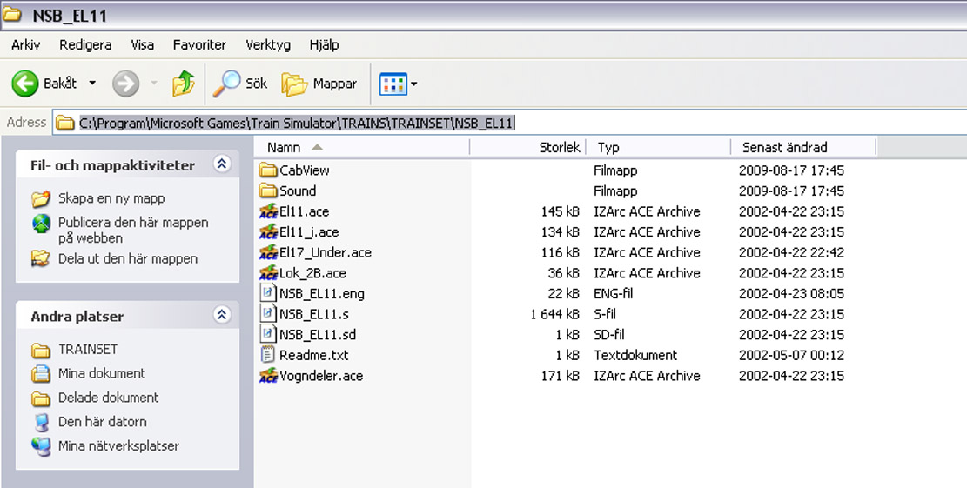The height and width of the screenshot is (488, 967).
Task: Collapse the Fil- och mappaktiviteter panel
Action: [221, 164]
